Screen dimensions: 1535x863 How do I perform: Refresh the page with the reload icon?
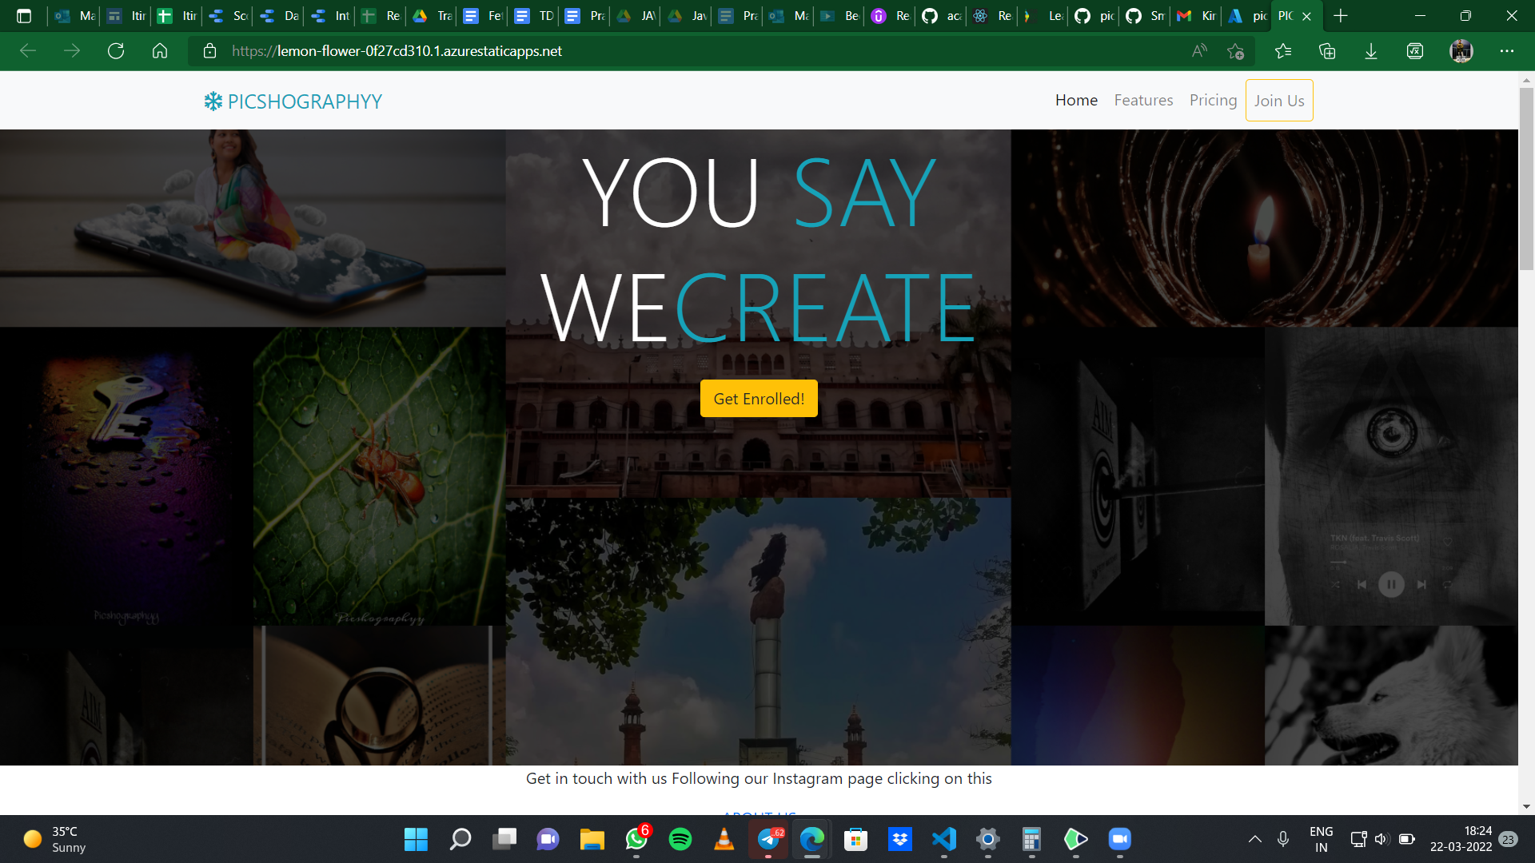point(116,51)
